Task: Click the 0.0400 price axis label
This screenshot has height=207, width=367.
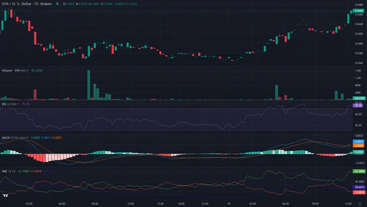Action: pos(359,44)
